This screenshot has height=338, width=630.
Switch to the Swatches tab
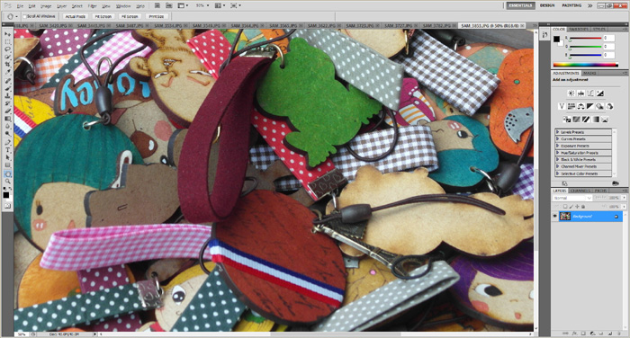pyautogui.click(x=579, y=30)
